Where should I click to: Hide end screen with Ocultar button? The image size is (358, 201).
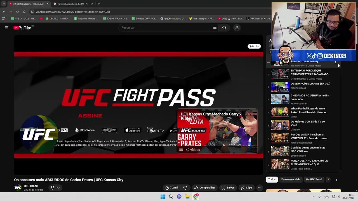(254, 46)
